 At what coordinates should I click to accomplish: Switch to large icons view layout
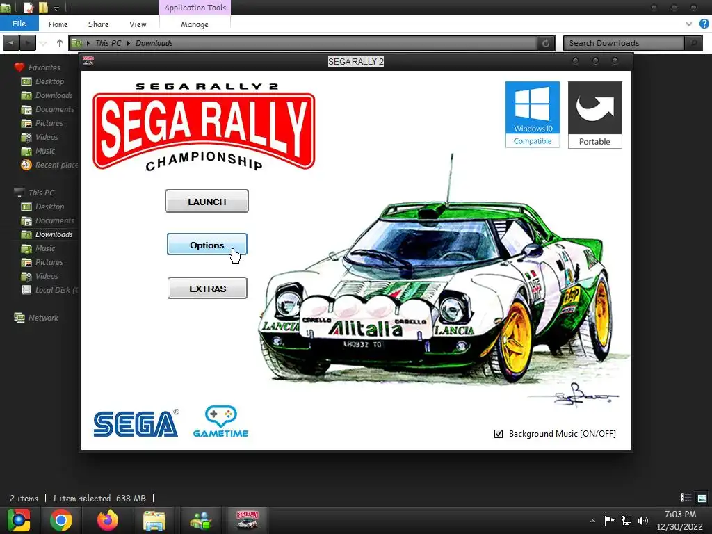(x=702, y=498)
